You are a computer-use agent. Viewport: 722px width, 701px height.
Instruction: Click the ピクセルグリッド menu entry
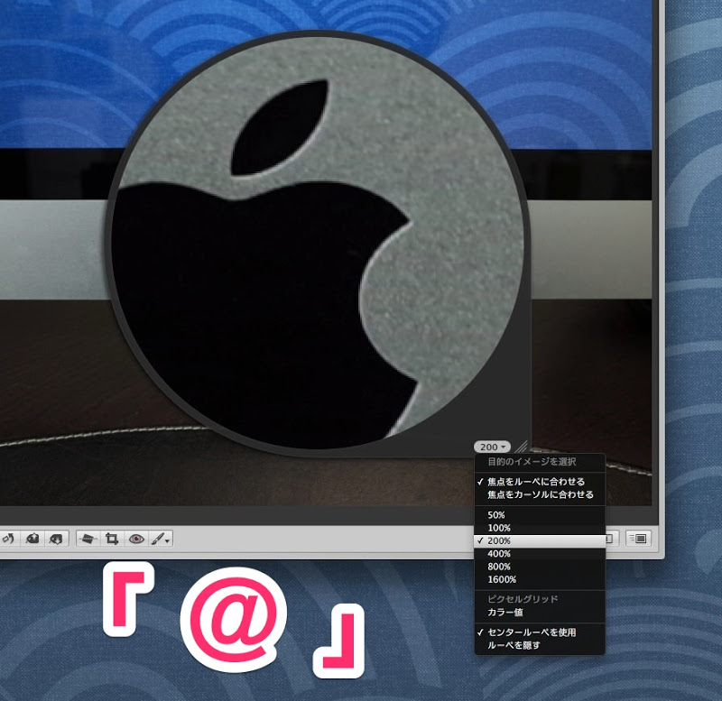coord(540,599)
